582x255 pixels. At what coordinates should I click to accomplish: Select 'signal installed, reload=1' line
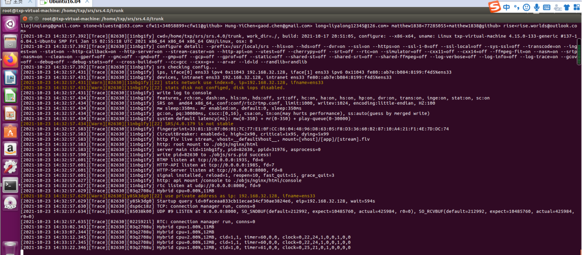tap(178, 175)
